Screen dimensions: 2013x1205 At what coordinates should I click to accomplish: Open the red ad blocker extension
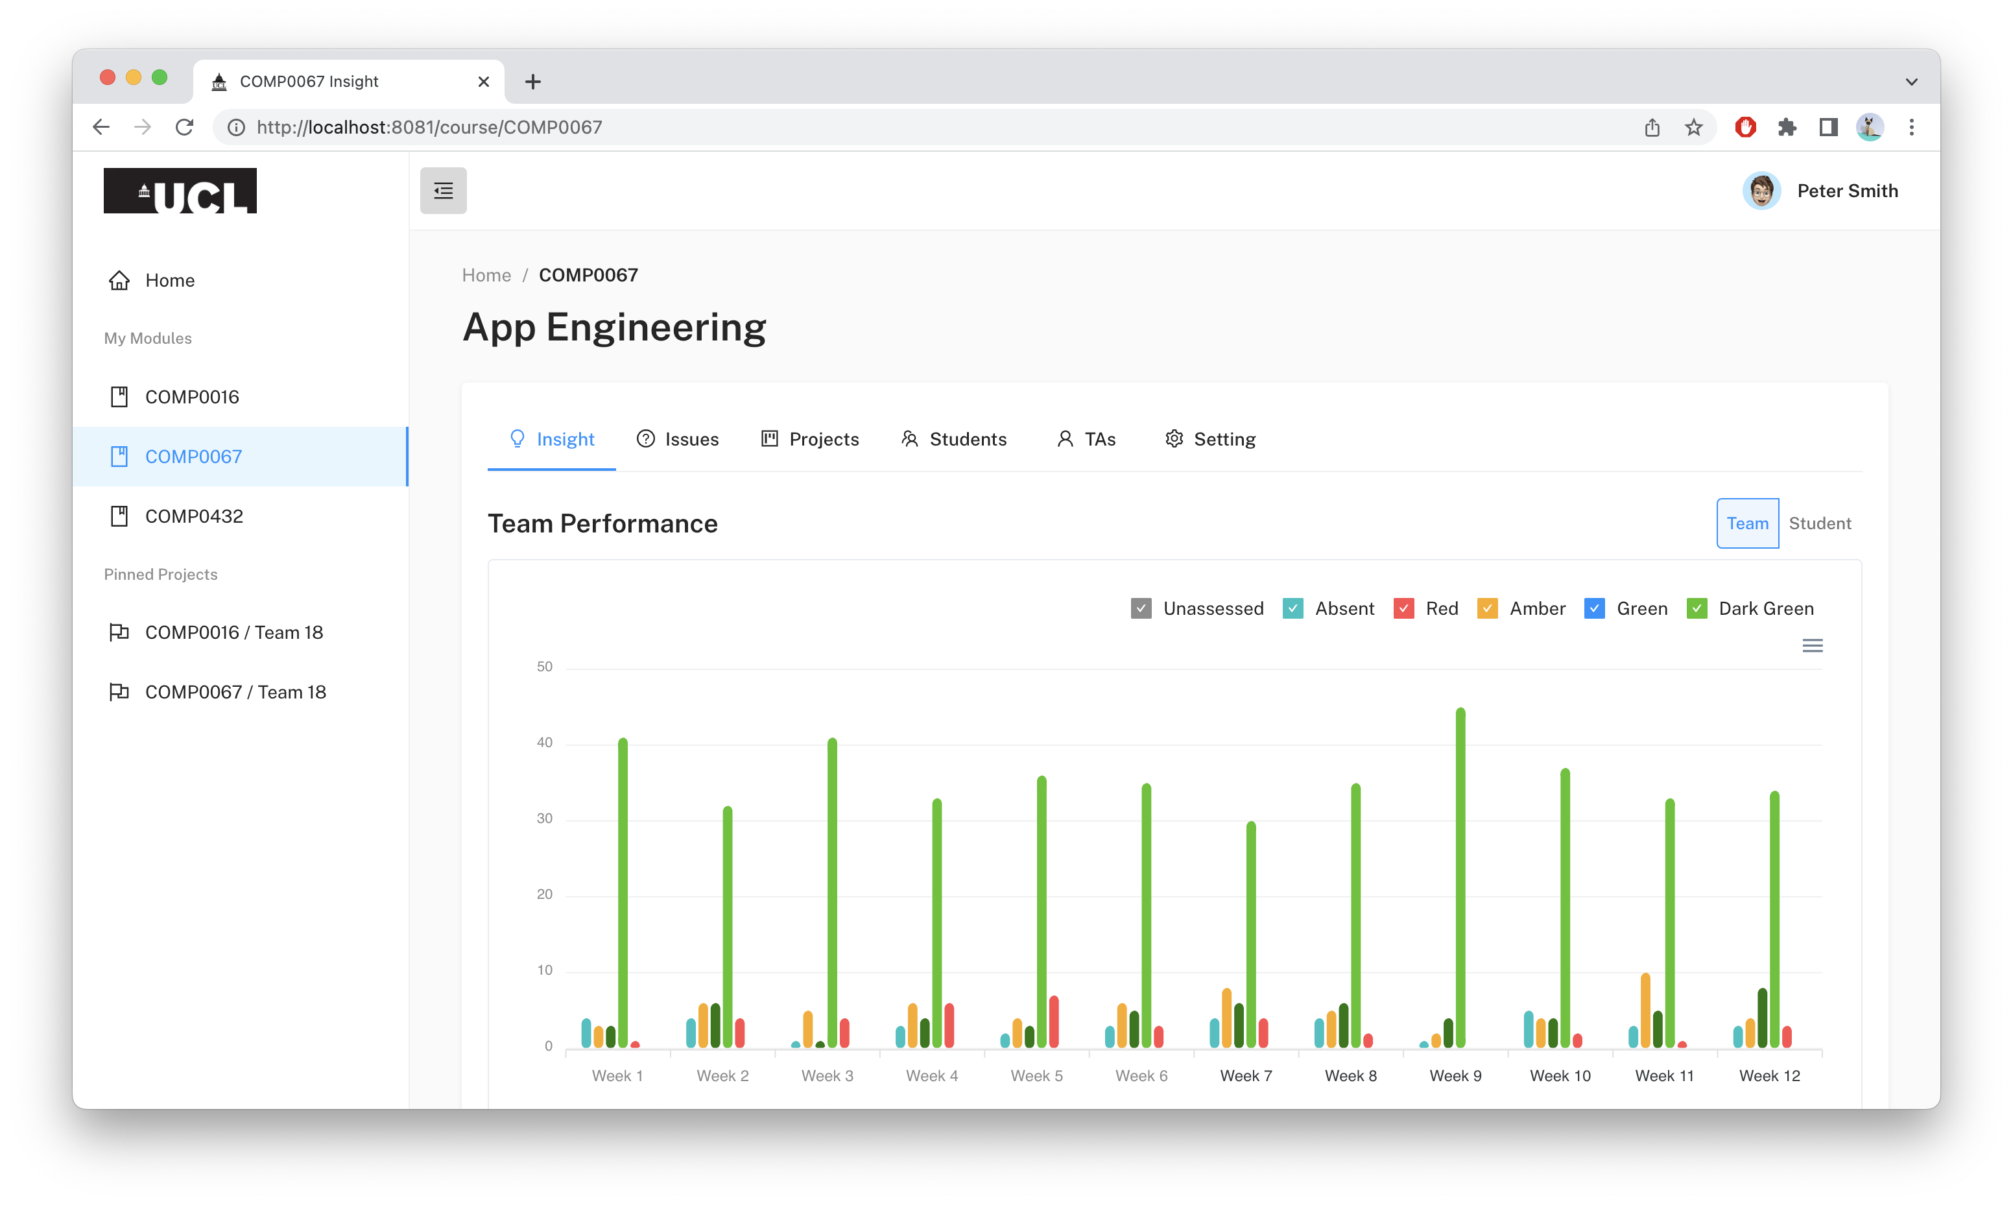point(1745,128)
